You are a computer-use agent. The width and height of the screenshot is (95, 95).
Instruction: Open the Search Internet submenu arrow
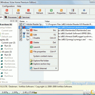(56, 68)
